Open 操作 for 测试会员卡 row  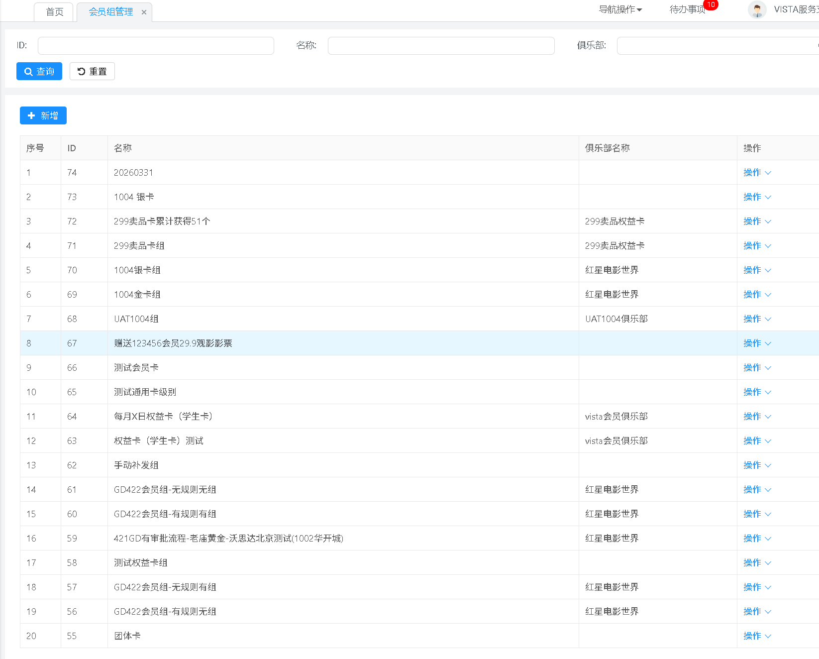[x=757, y=368]
